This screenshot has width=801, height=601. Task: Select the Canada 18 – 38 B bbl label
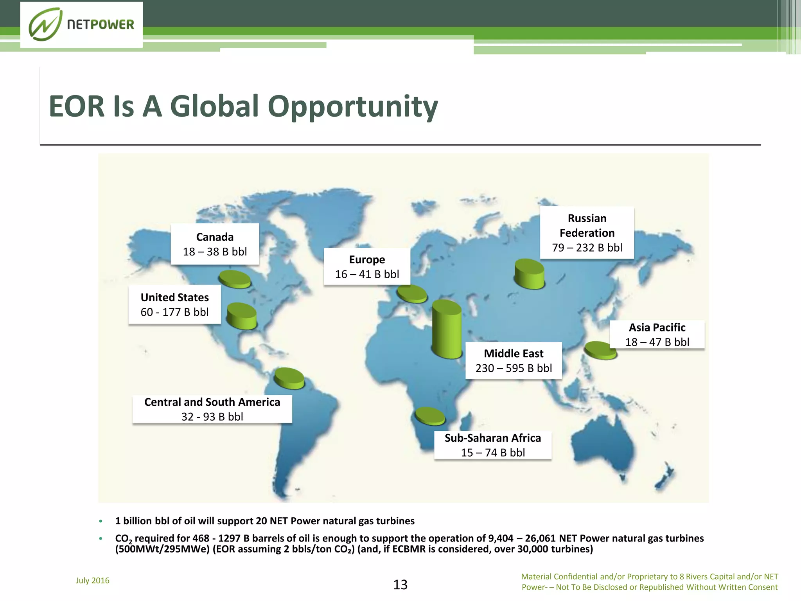point(215,244)
